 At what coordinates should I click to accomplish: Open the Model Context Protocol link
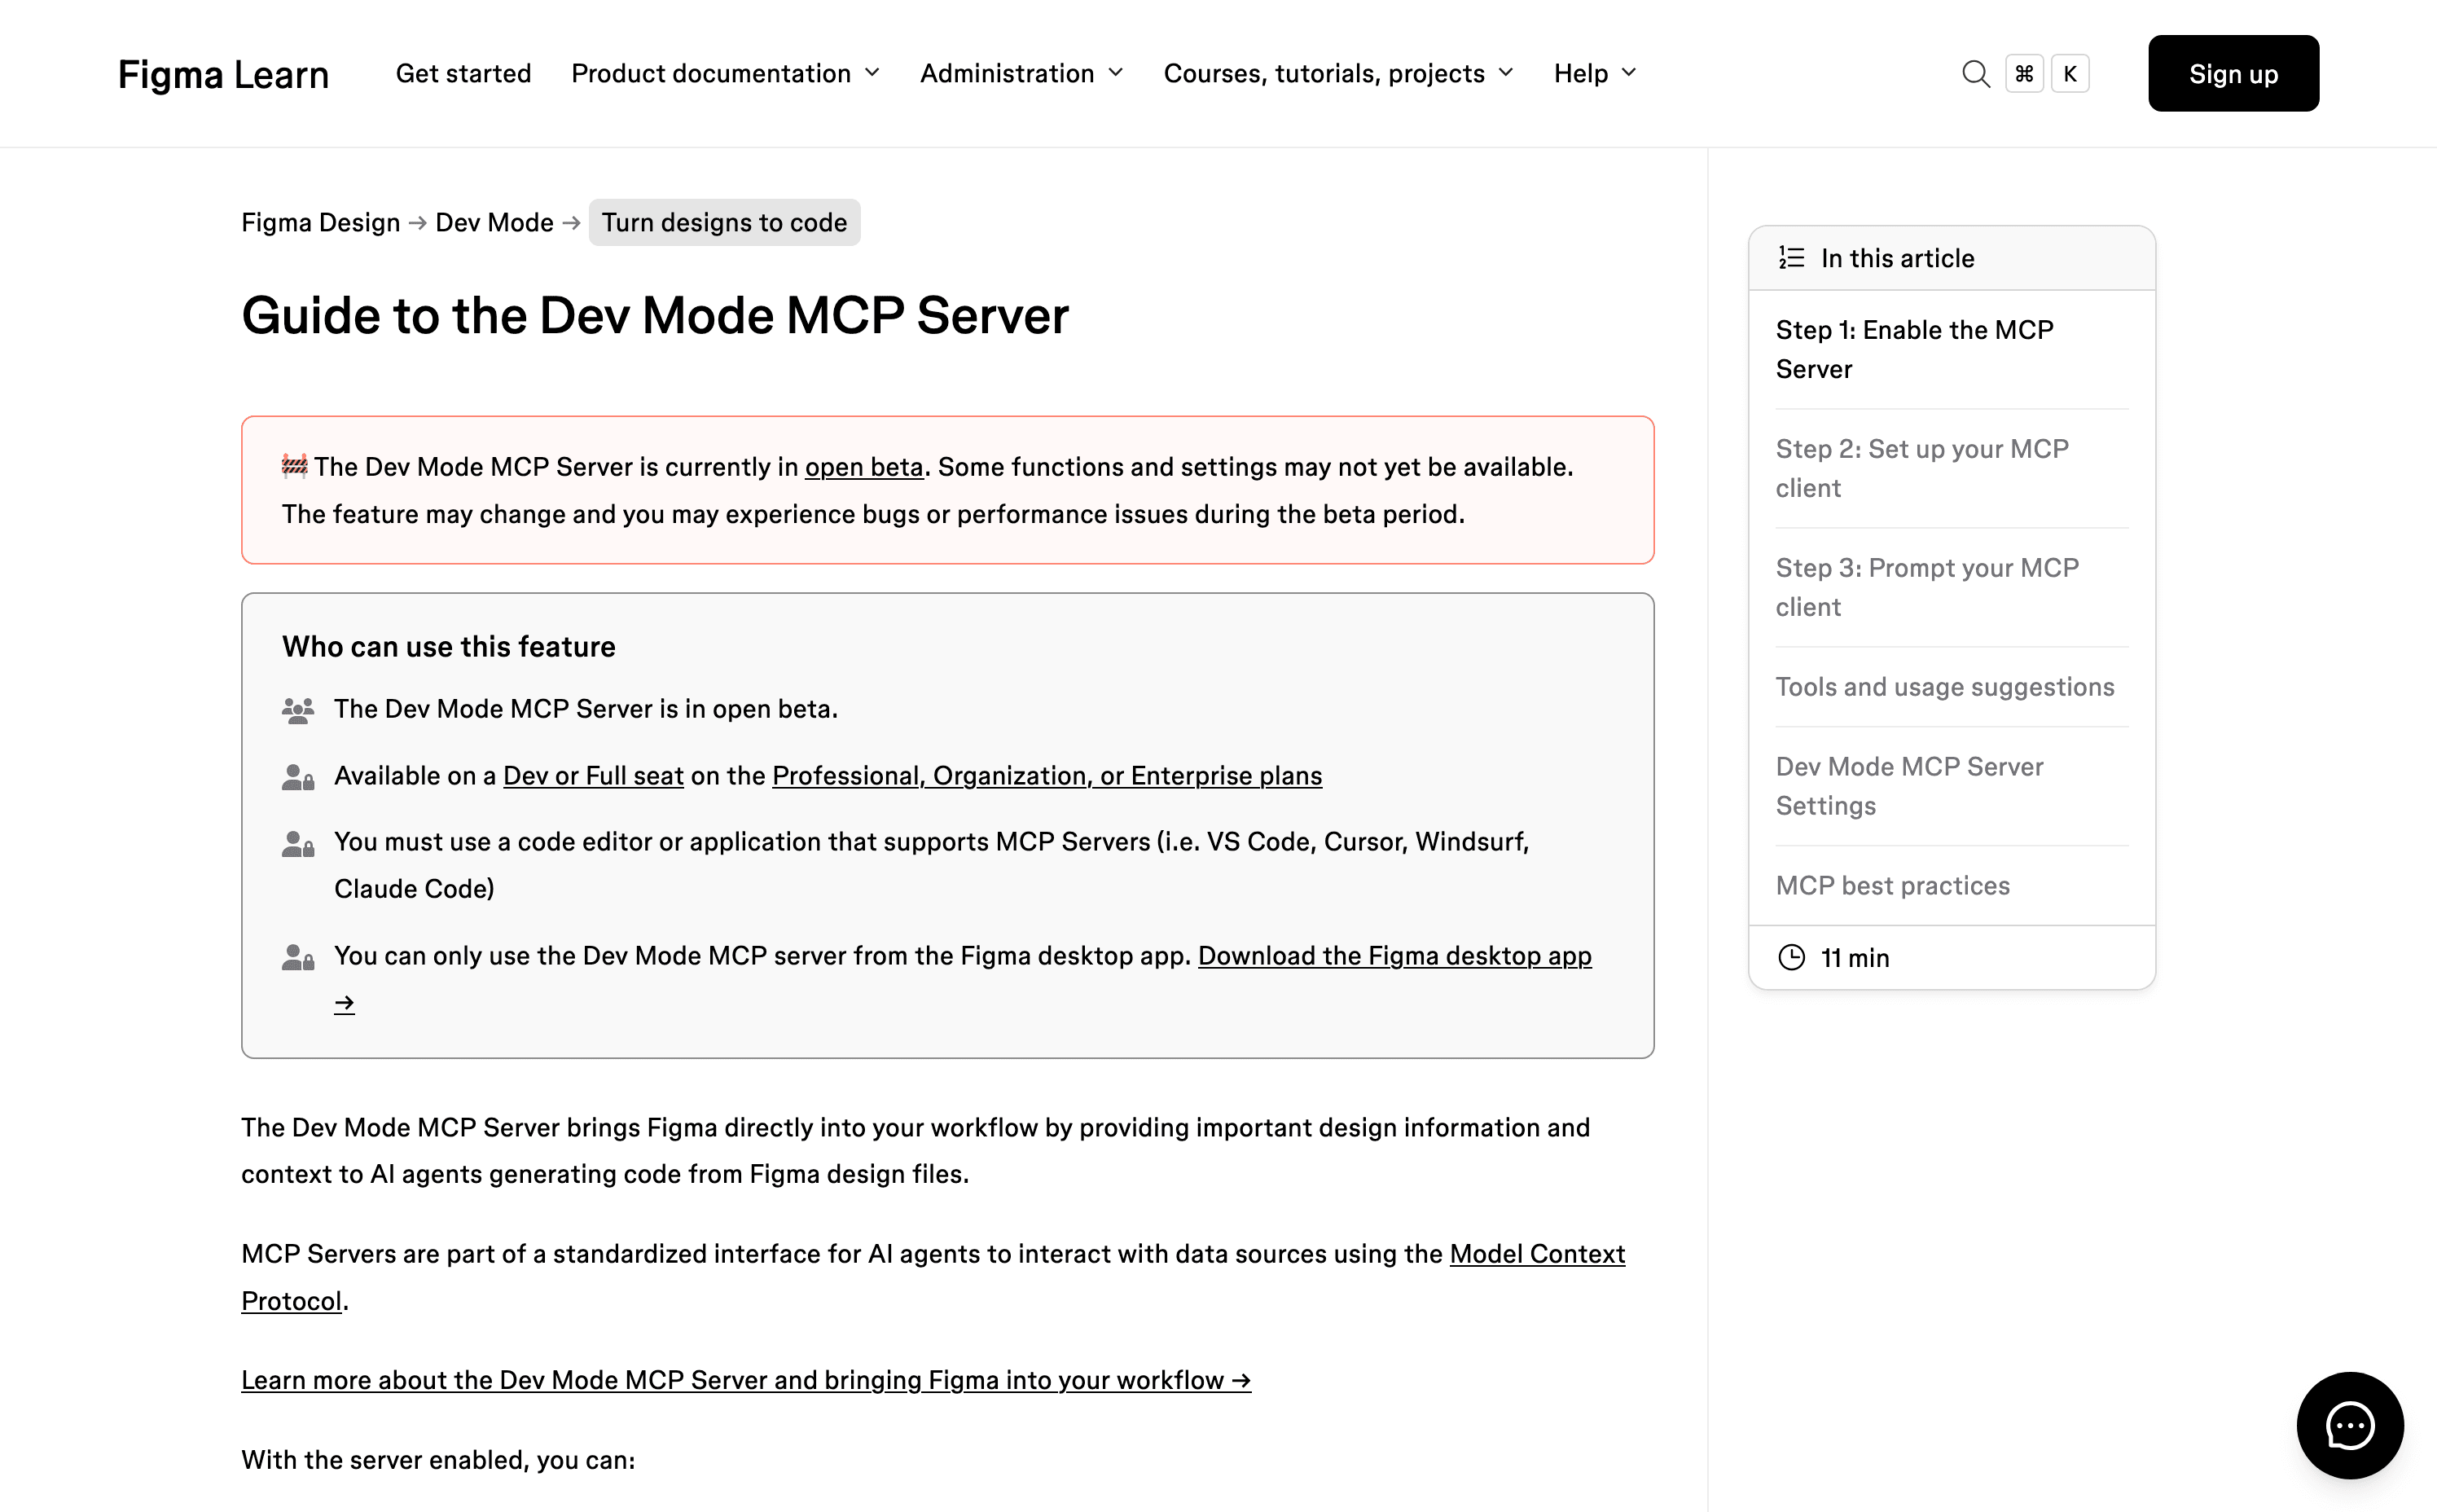1537,1253
